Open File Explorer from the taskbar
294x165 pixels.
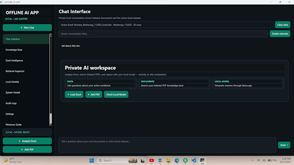[168, 161]
